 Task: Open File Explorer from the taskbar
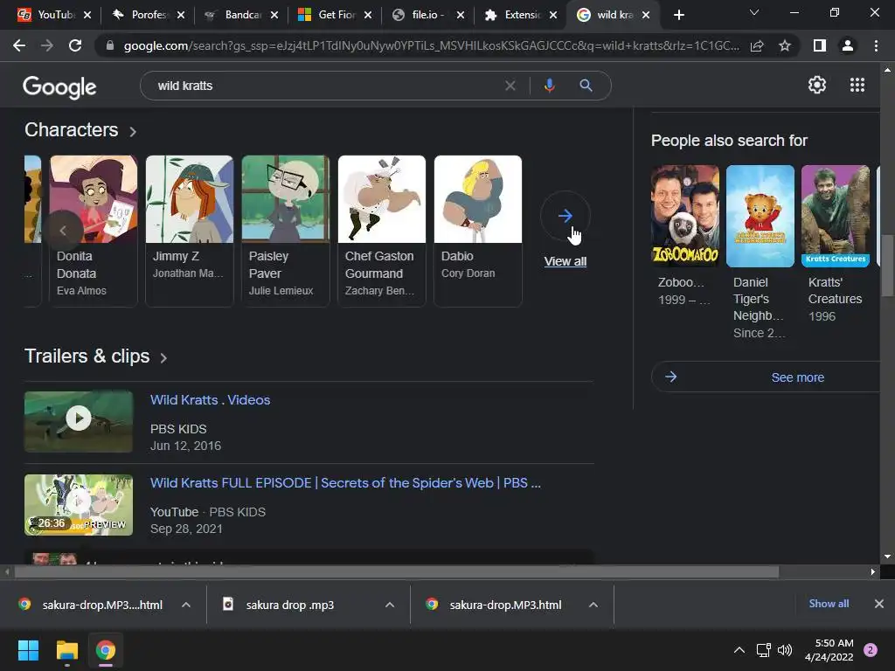pos(66,650)
